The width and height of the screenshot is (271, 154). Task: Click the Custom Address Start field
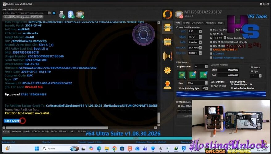click(228, 70)
